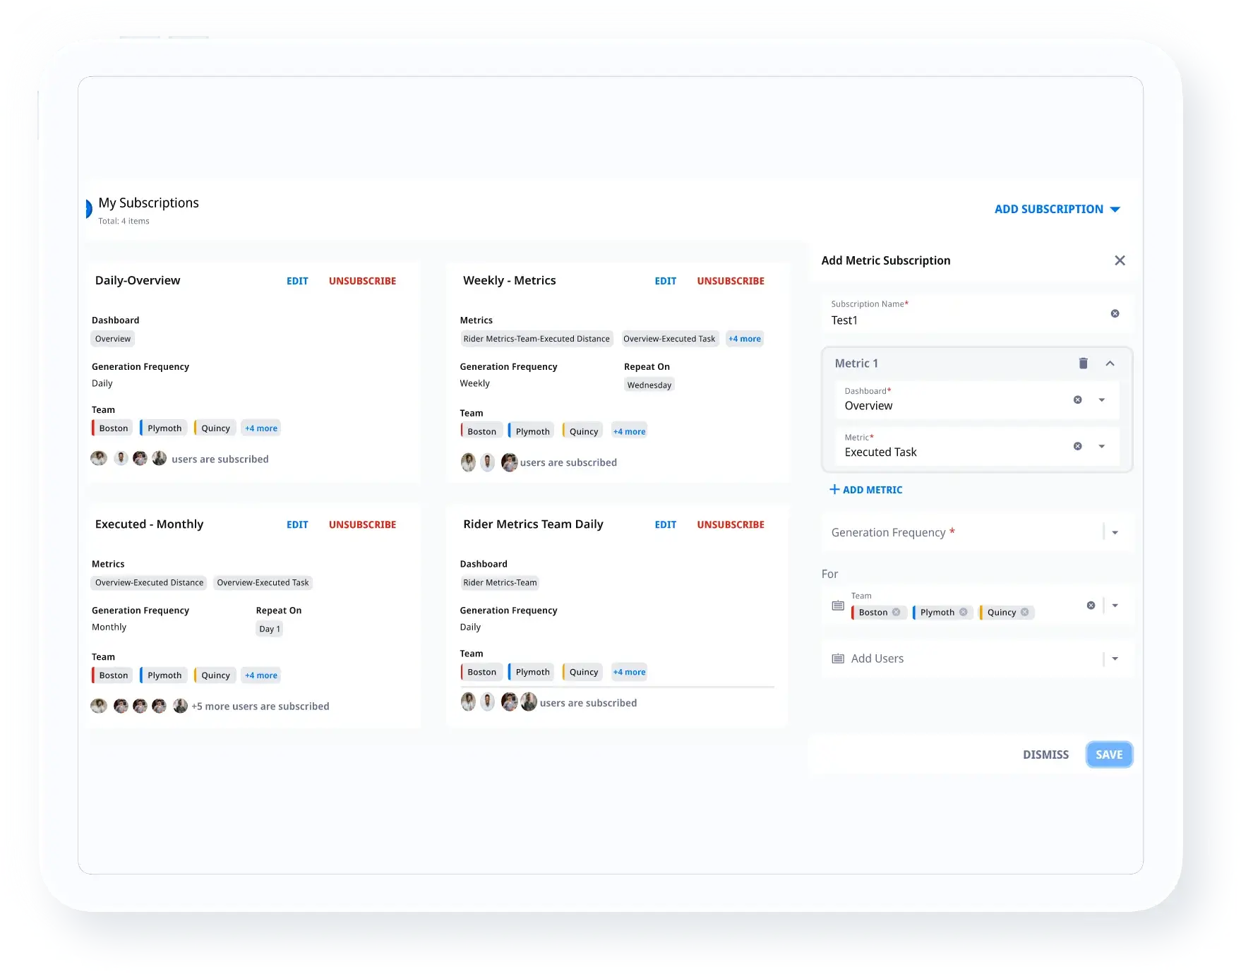This screenshot has height=974, width=1241.
Task: Dismiss the subscription form
Action: click(x=1045, y=754)
